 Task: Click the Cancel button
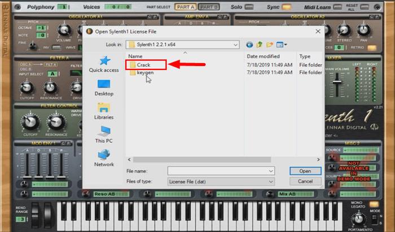305,181
